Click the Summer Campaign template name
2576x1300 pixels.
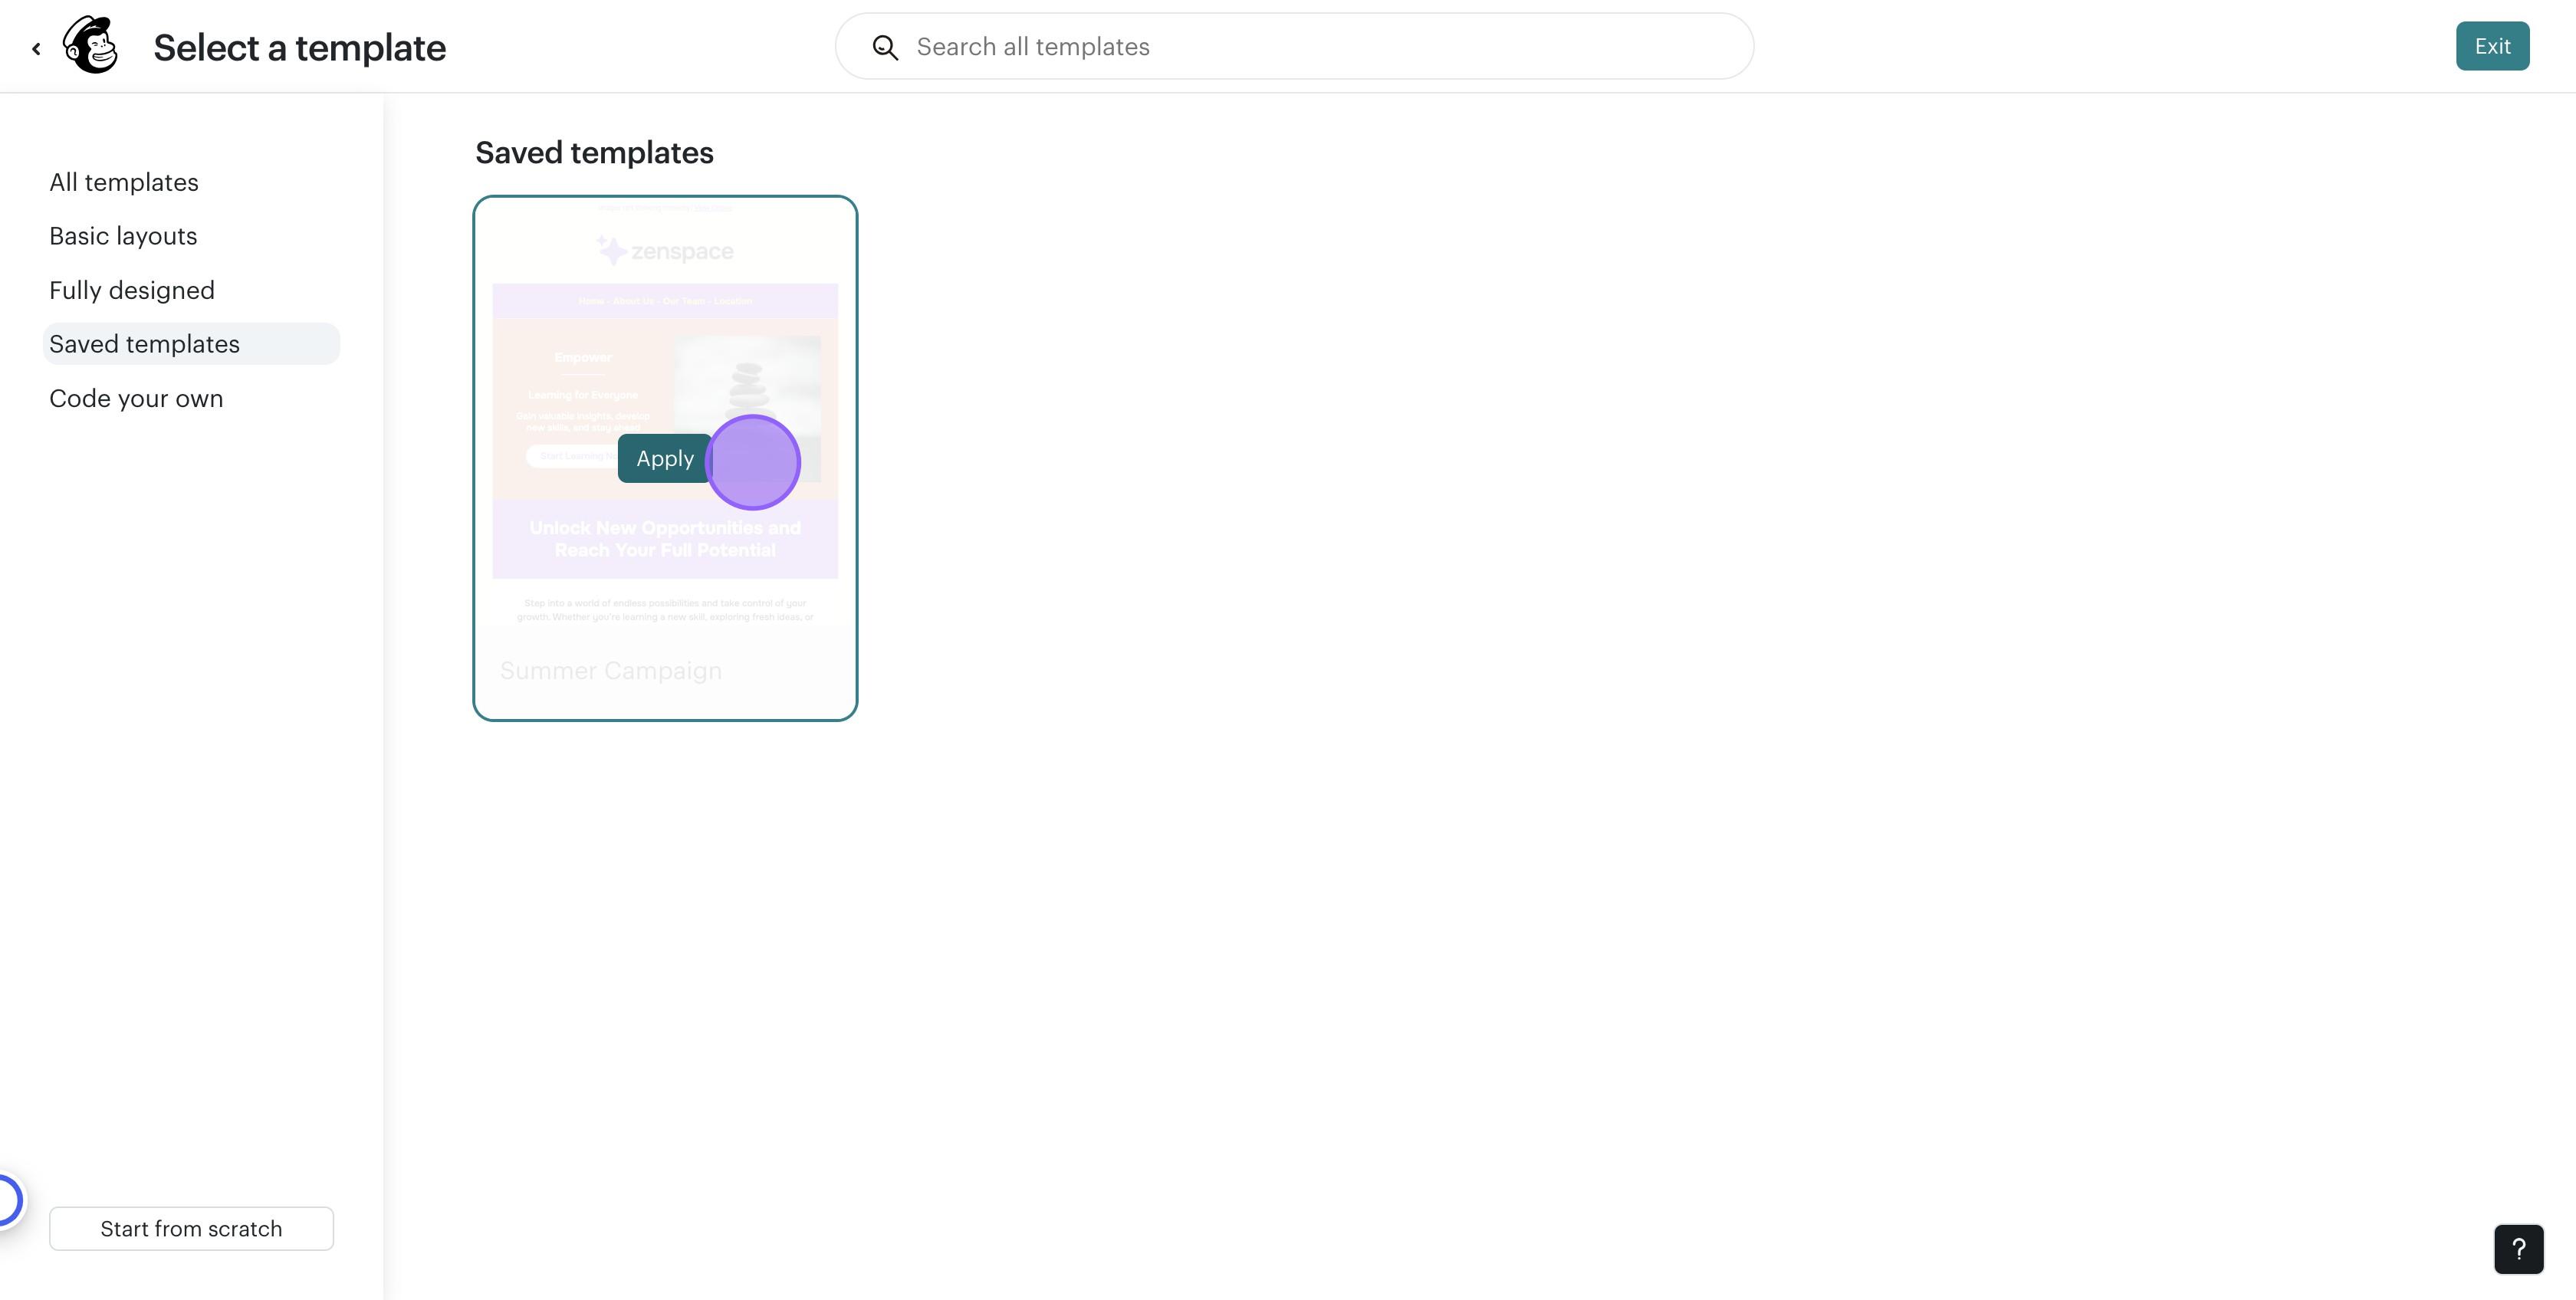(610, 671)
